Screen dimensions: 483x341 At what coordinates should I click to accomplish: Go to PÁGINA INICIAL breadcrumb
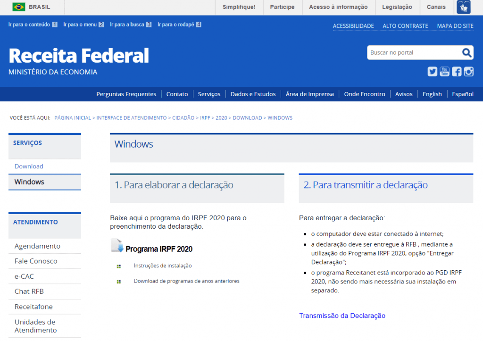[x=73, y=118]
